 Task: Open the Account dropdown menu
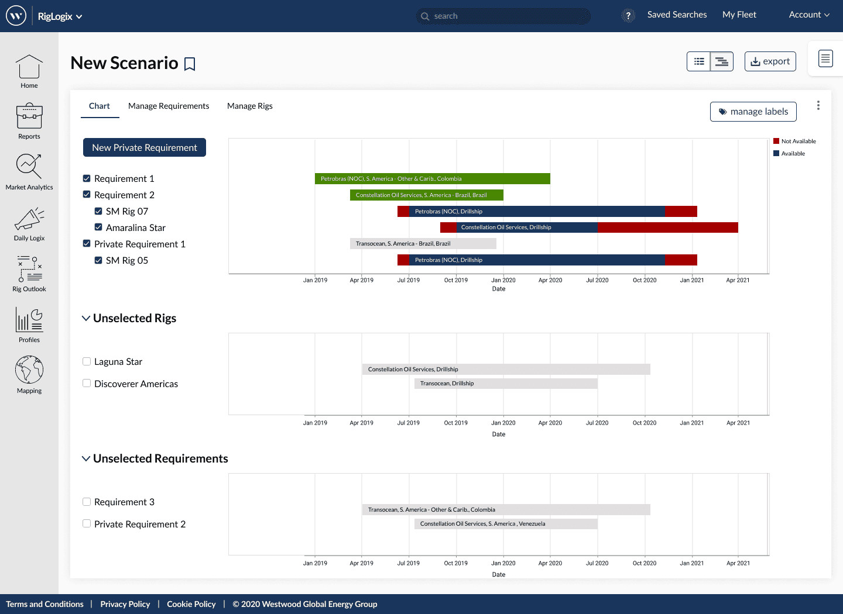click(x=809, y=15)
